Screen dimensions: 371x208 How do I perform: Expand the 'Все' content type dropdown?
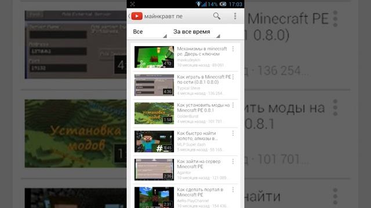pos(150,32)
